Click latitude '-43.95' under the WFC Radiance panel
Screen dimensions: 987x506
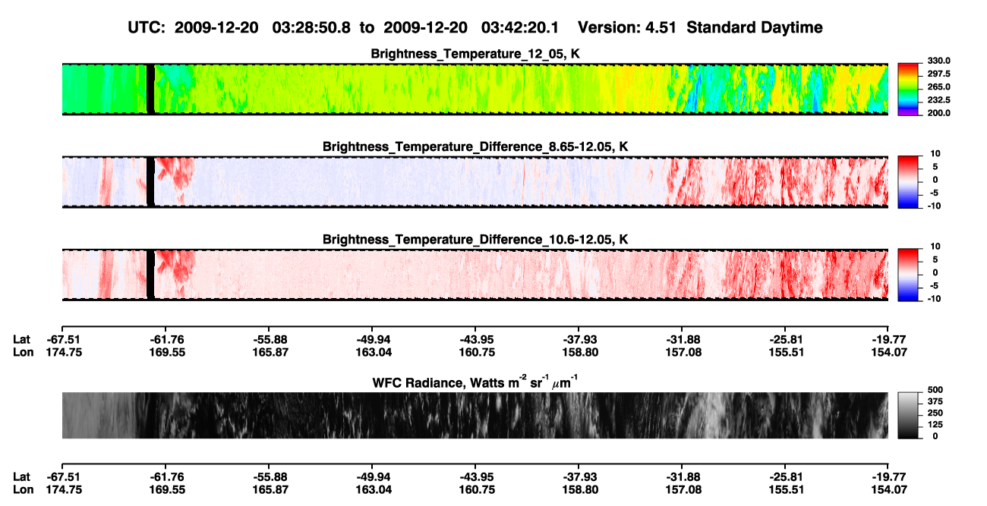475,477
